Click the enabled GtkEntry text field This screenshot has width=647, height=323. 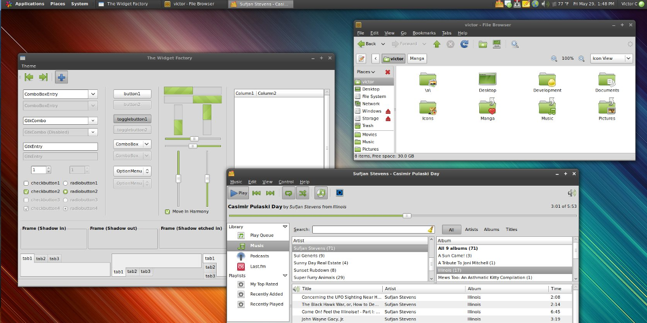(60, 146)
